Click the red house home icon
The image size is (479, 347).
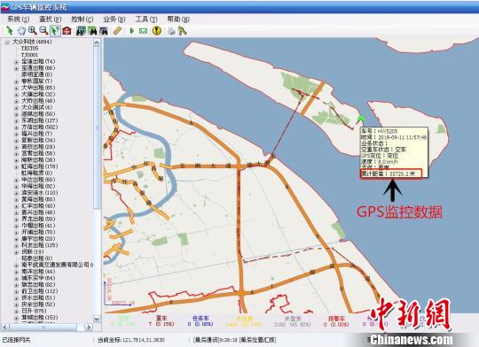click(x=67, y=31)
